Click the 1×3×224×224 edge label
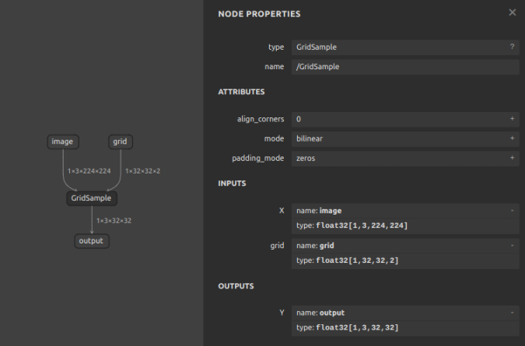Viewport: 525px width, 346px height. pos(89,171)
